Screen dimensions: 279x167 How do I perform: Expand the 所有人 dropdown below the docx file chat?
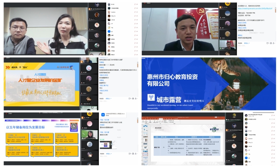click(108, 154)
